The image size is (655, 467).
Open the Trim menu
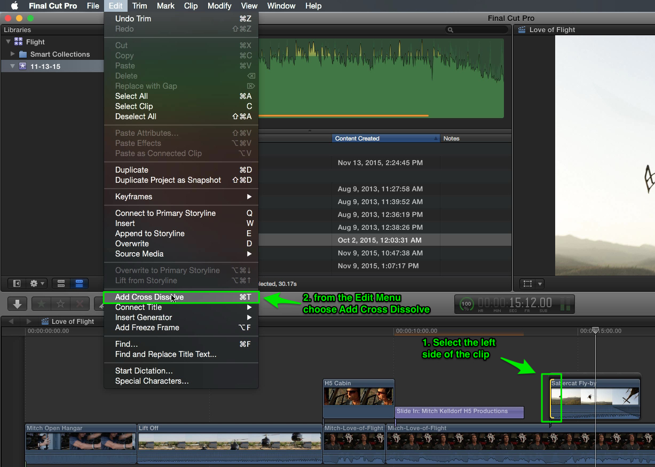139,6
